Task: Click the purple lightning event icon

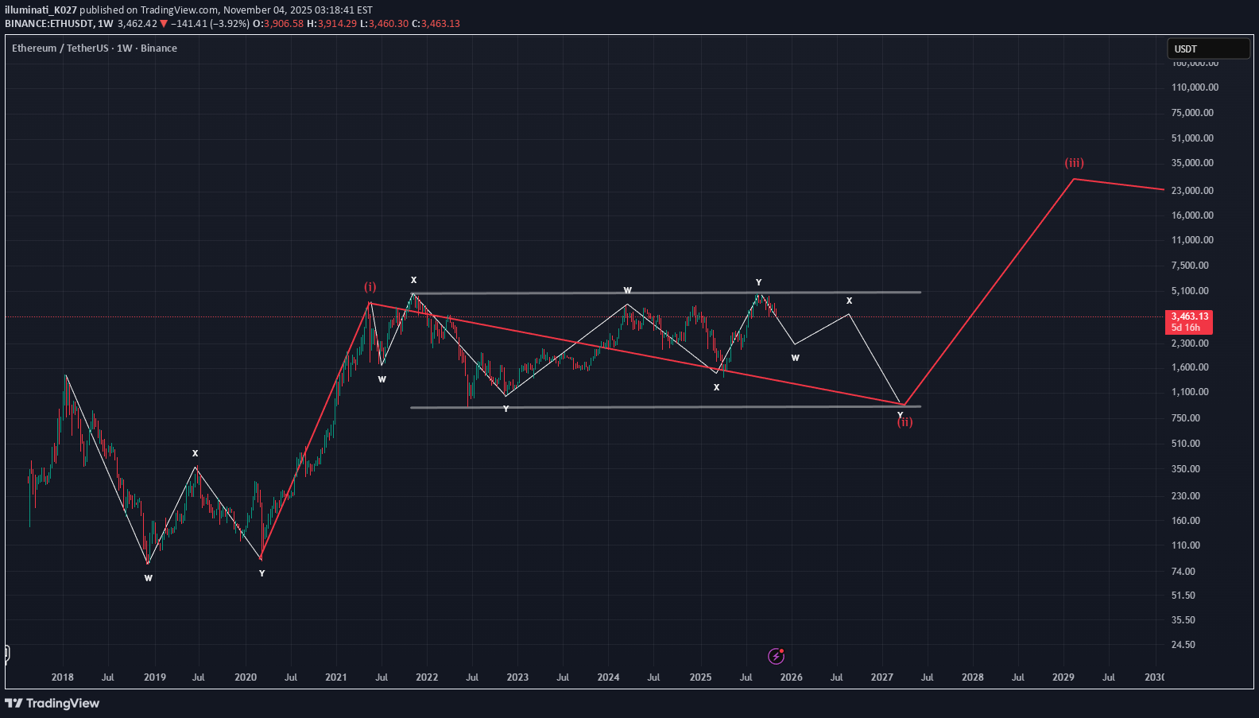Action: 777,656
